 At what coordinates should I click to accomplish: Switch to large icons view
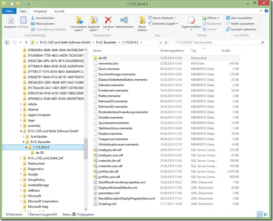pyautogui.click(x=265, y=214)
